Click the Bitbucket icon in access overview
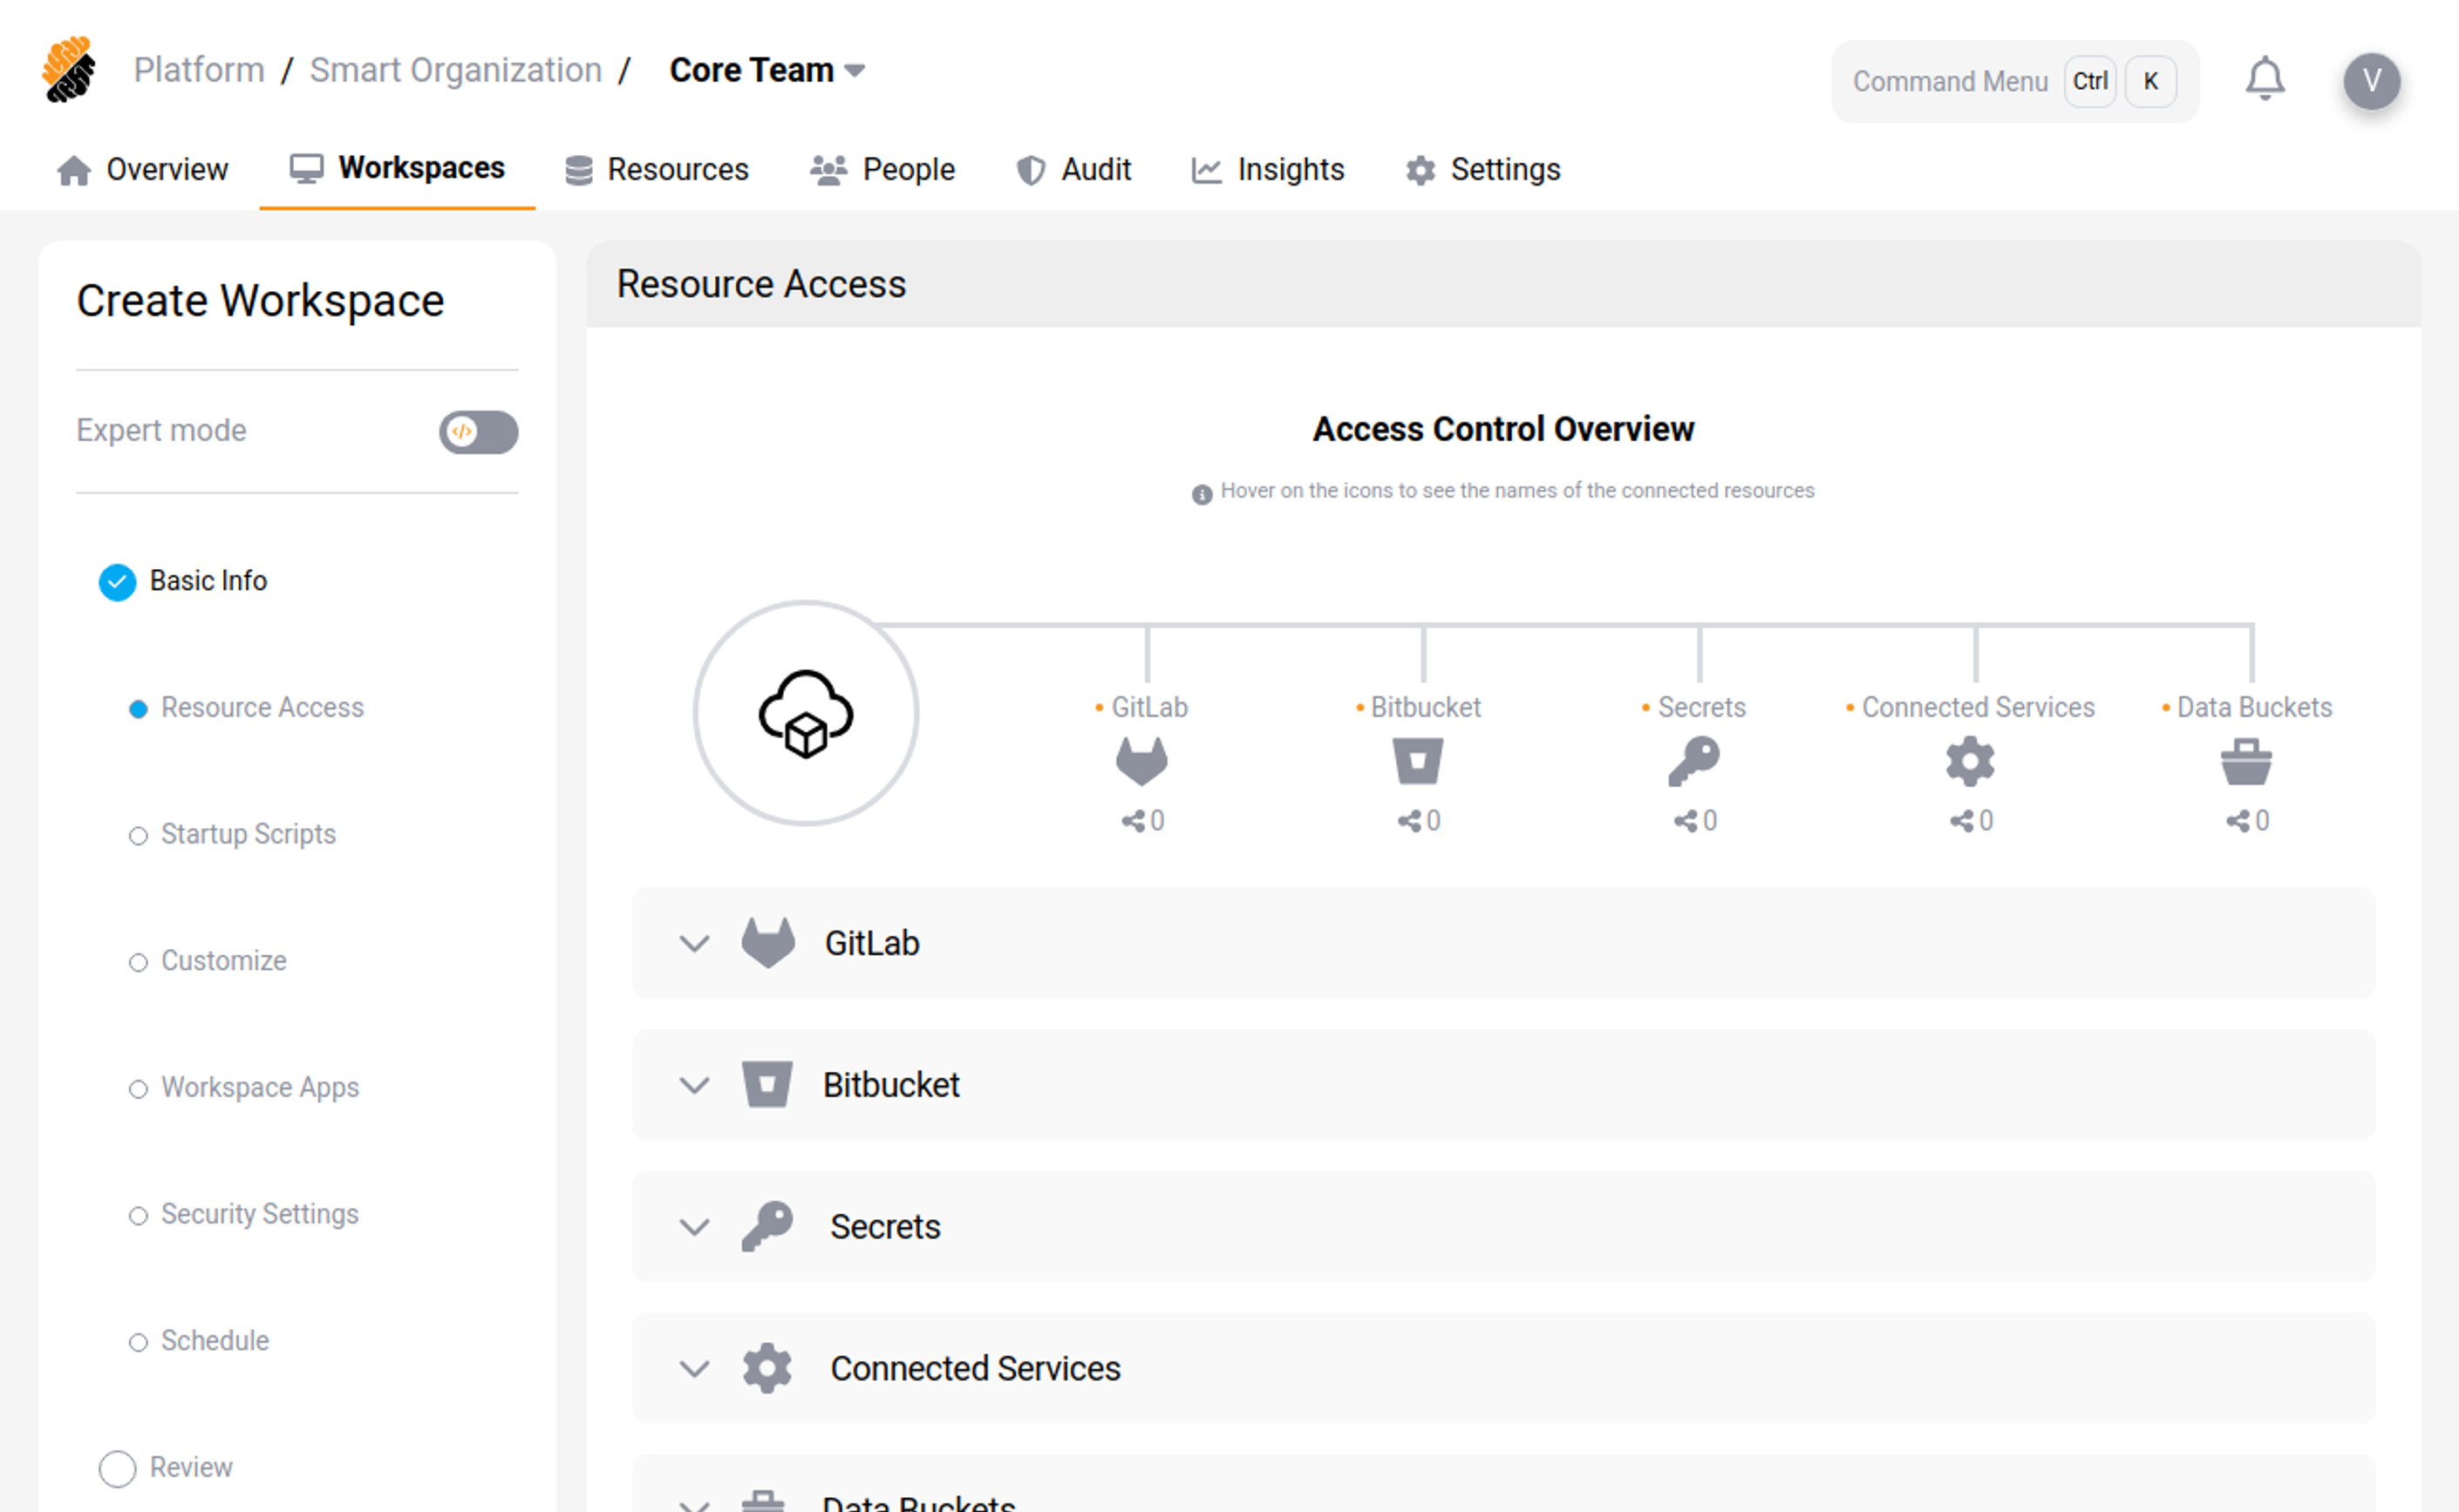The image size is (2459, 1512). click(1418, 762)
